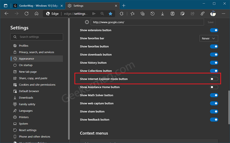This screenshot has height=143, width=230.
Task: Click the settings sidebar scrollbar
Action: (x=69, y=79)
